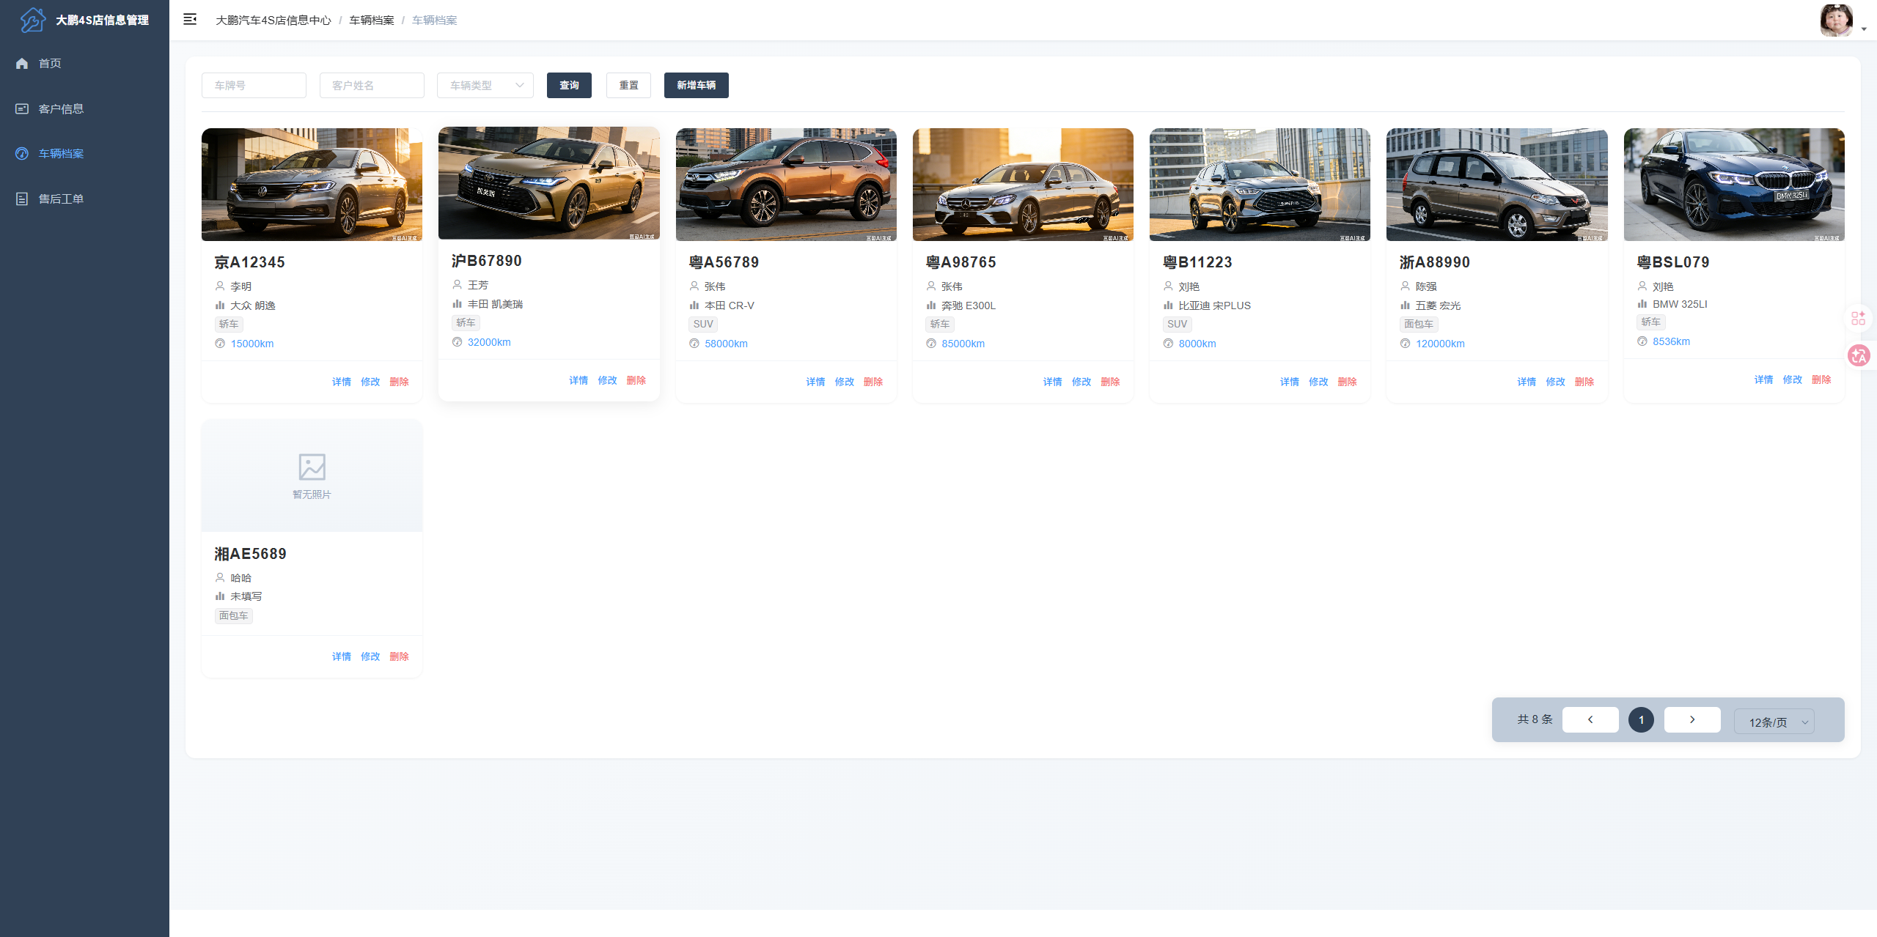Screen dimensions: 1877x937
Task: Click the 粤BSL079 BMW photo
Action: (1734, 185)
